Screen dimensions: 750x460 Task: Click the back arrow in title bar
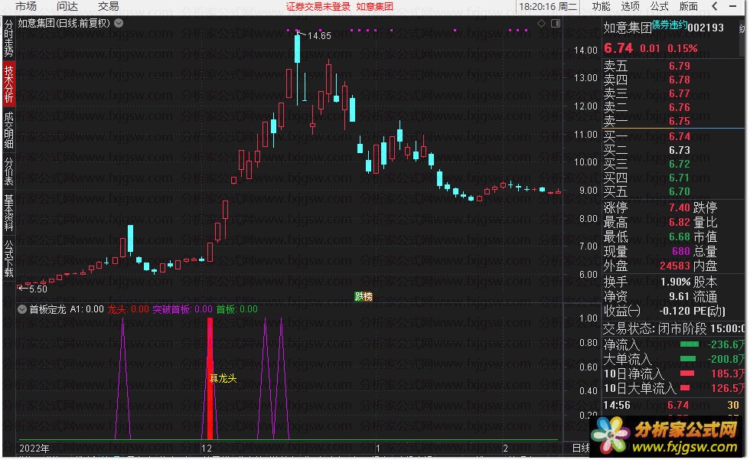715,6
